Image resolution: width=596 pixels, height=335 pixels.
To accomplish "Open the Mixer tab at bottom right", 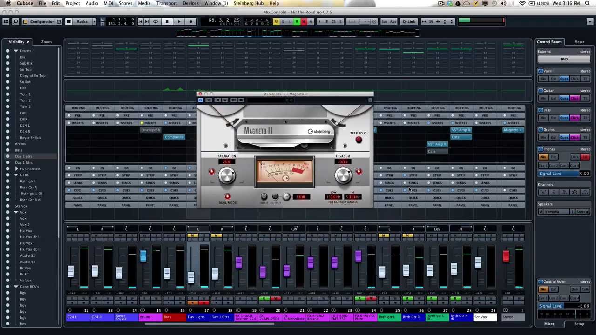I will (549, 324).
